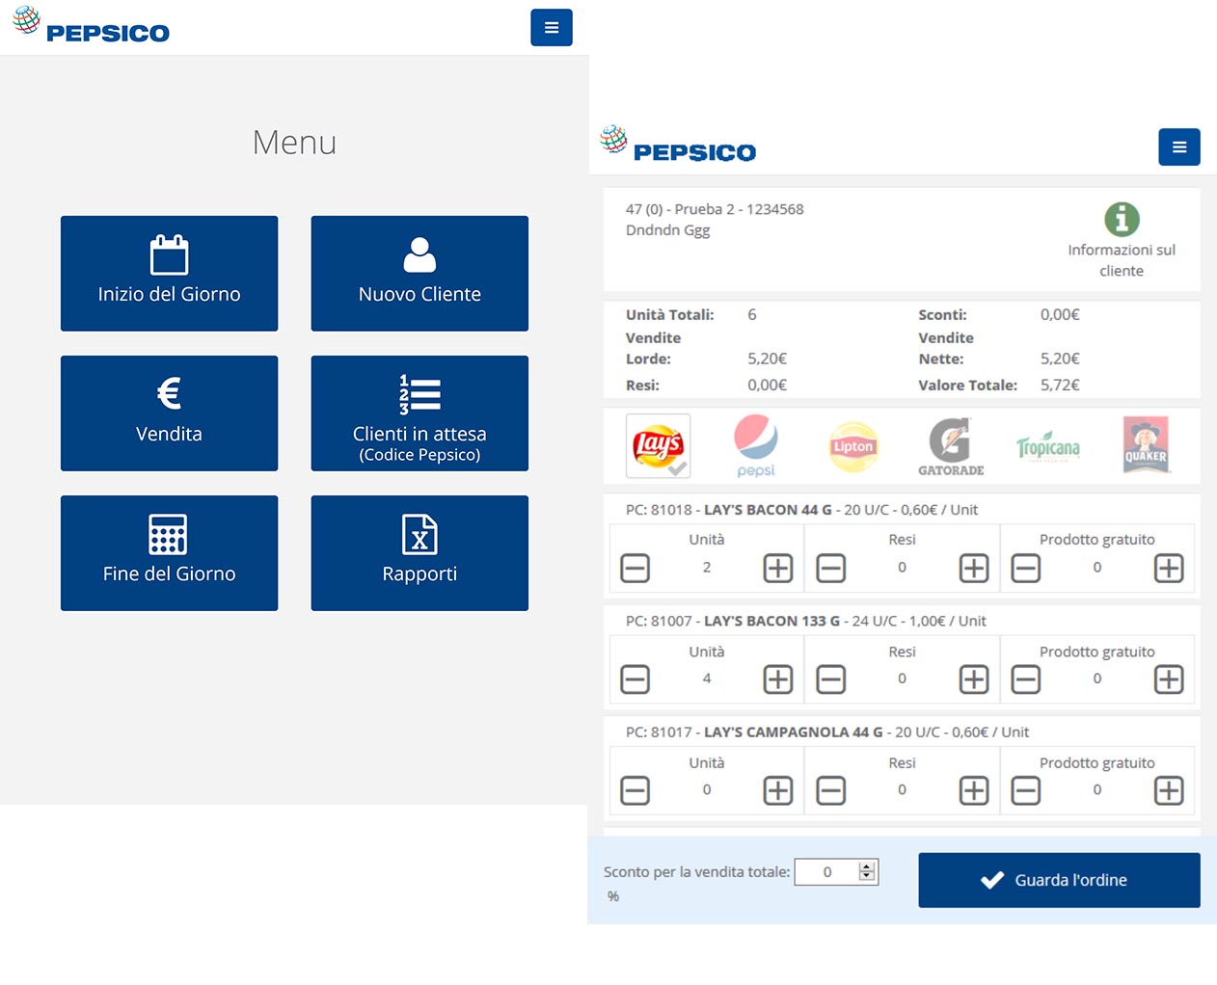Open the Vendita tile
The image size is (1217, 985).
tap(169, 413)
